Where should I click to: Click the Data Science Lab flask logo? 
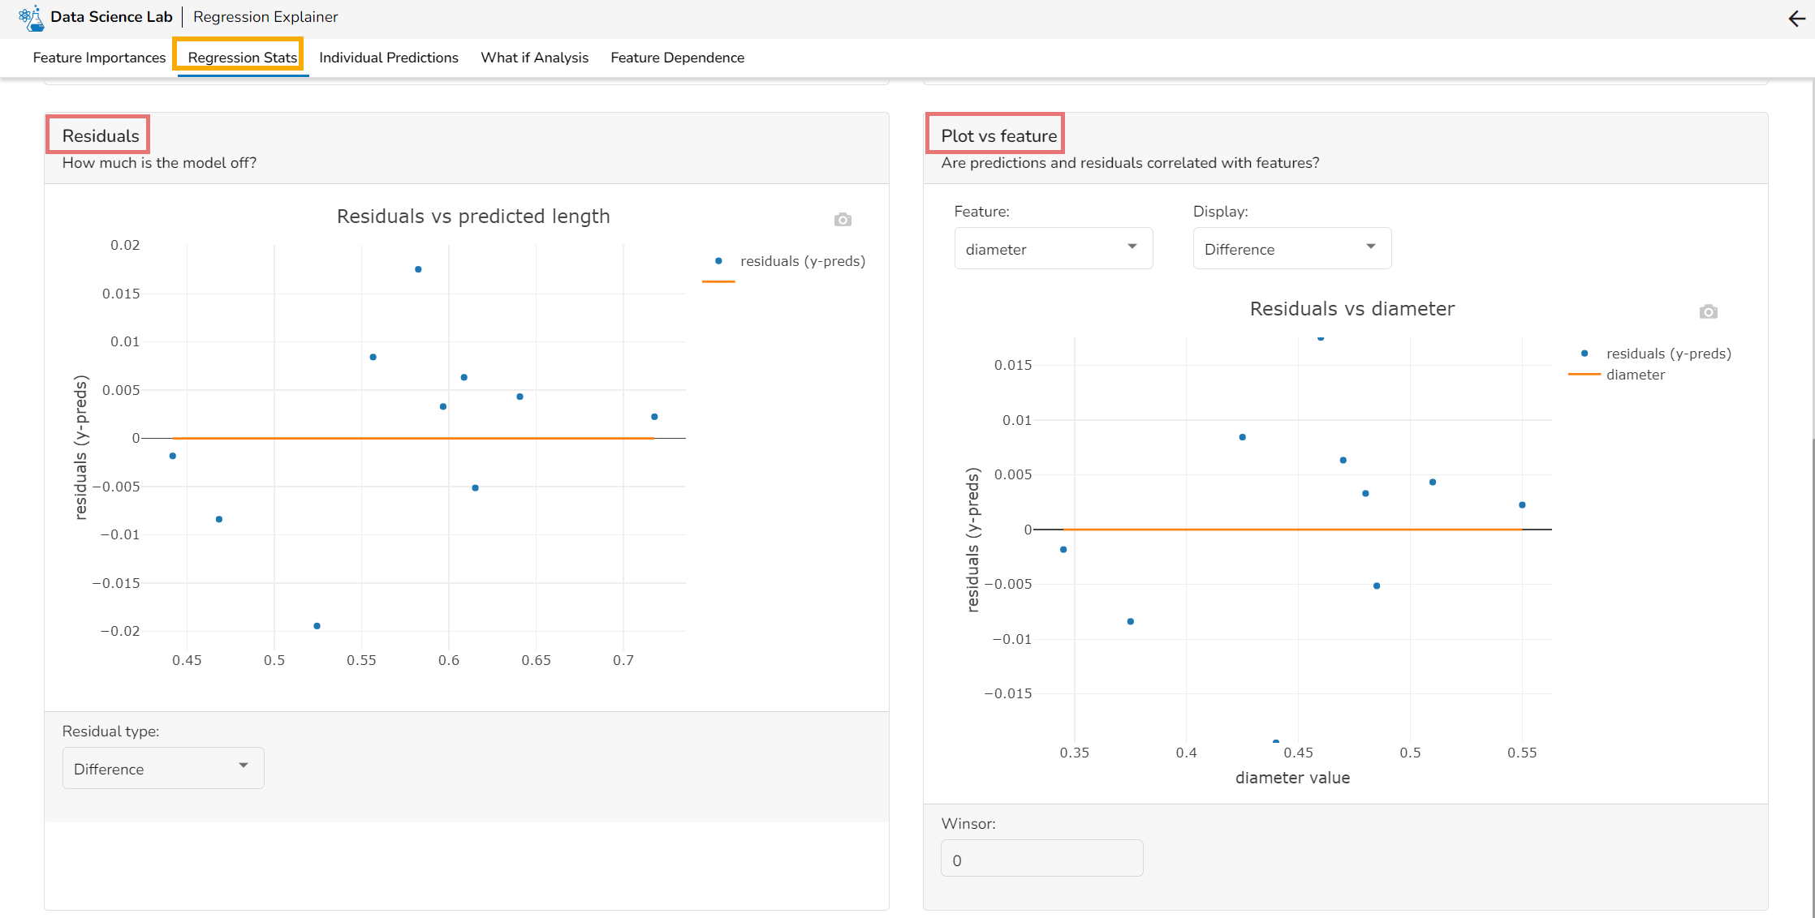click(x=31, y=17)
